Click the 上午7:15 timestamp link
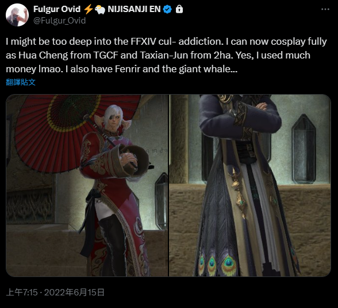 tap(22, 293)
